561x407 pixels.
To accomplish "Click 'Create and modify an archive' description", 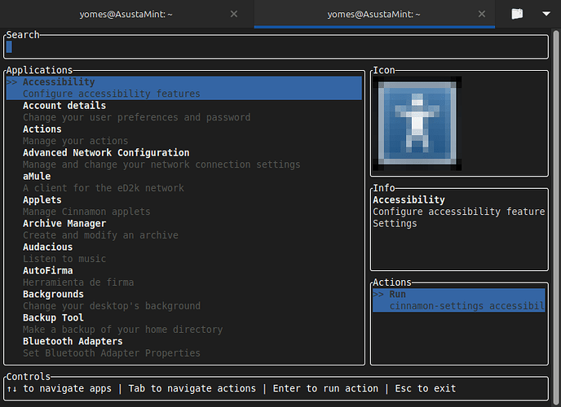I will click(100, 235).
